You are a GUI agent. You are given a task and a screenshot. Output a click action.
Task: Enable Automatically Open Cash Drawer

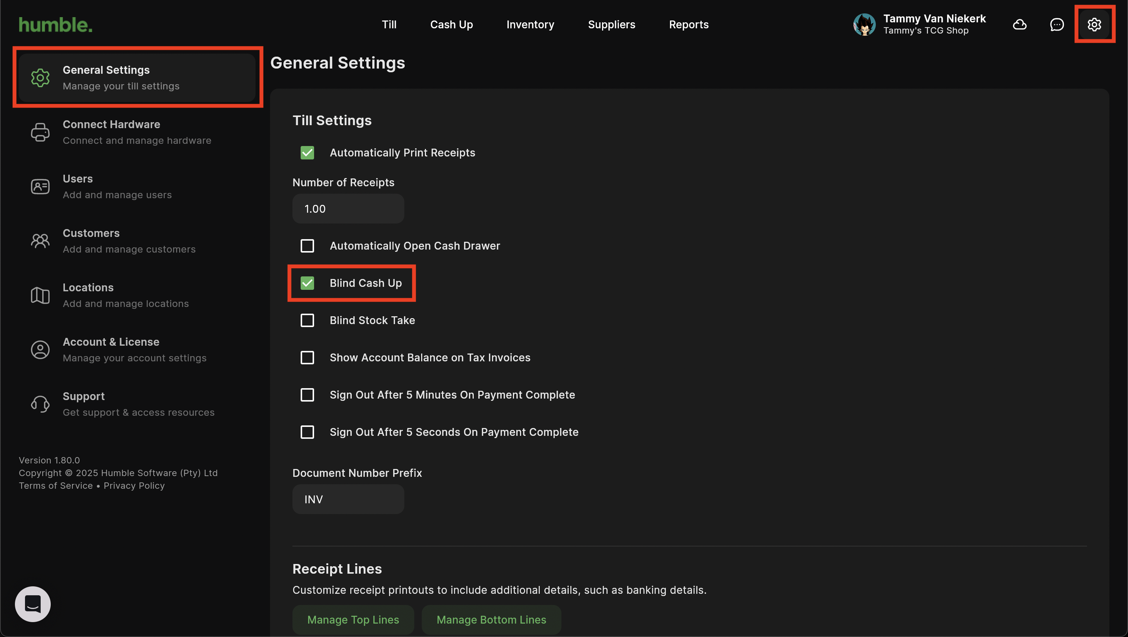point(307,246)
